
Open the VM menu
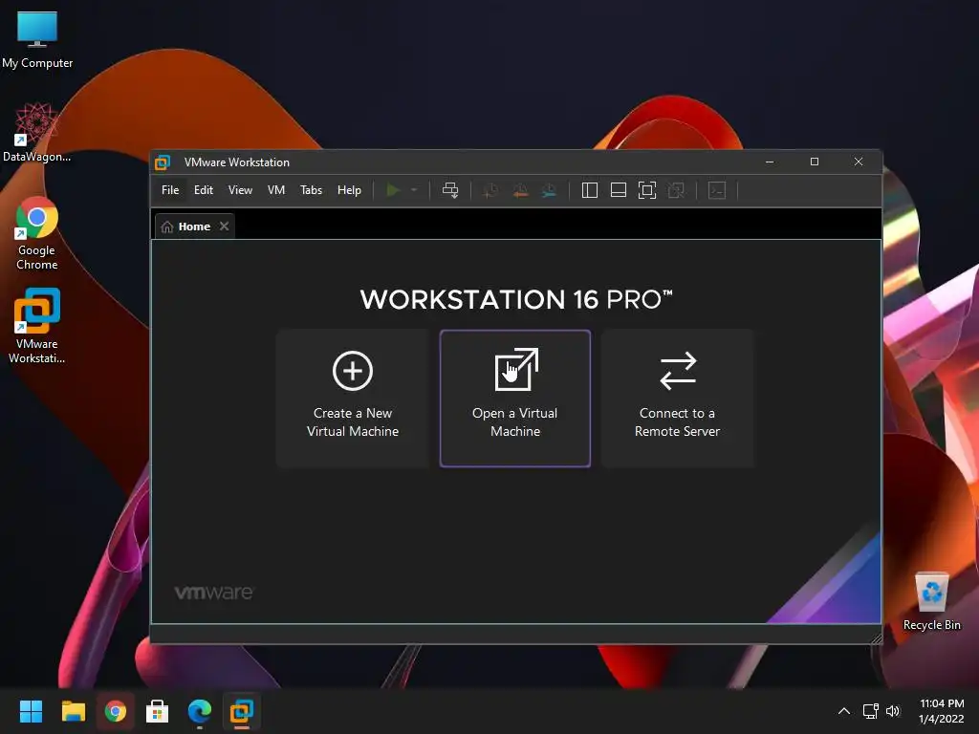click(x=276, y=190)
